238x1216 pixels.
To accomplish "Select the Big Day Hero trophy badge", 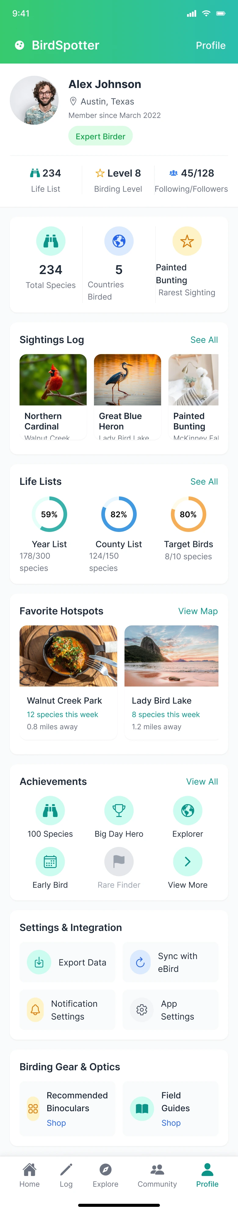I will 119,810.
